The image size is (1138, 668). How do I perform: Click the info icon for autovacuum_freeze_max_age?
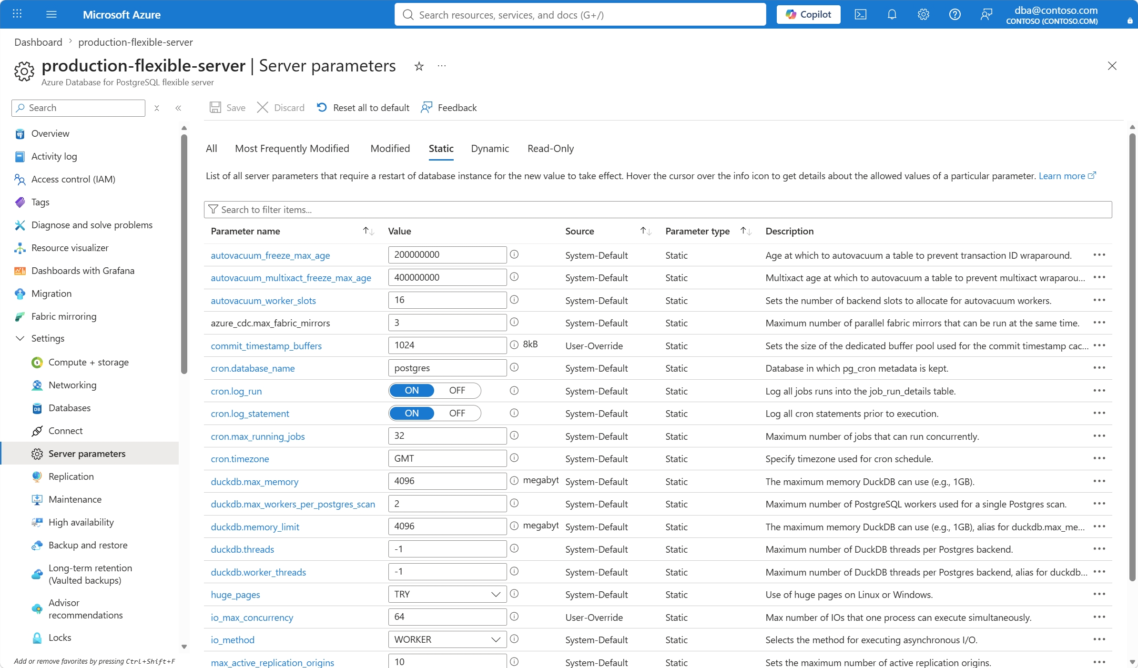[514, 254]
